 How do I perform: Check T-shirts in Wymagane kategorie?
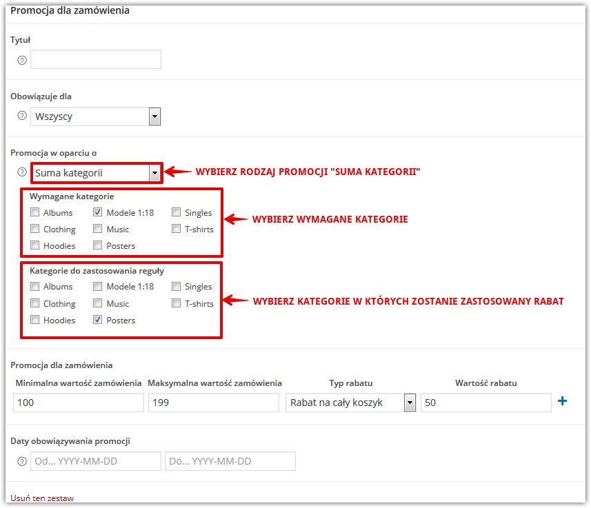176,229
